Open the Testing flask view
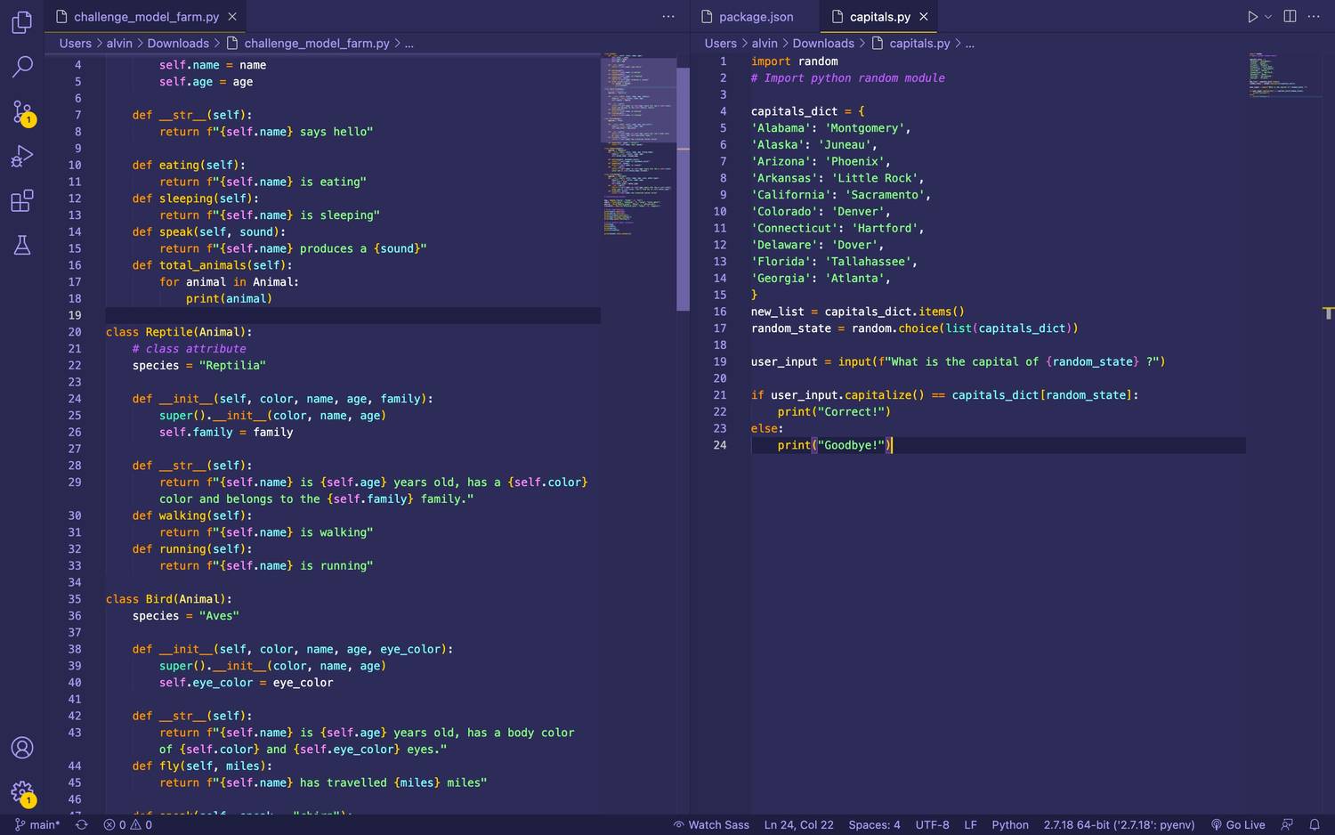This screenshot has height=835, width=1335. tap(22, 246)
